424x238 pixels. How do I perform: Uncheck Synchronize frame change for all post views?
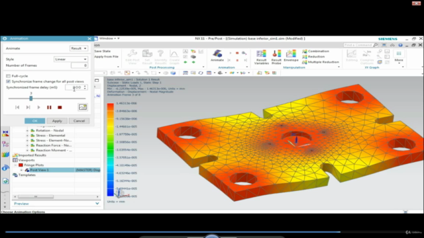tap(9, 81)
